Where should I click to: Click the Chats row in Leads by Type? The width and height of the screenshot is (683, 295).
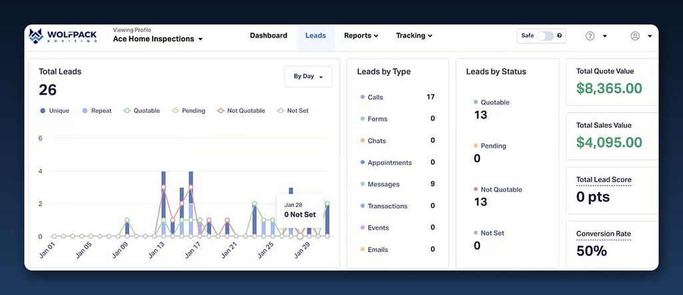398,141
